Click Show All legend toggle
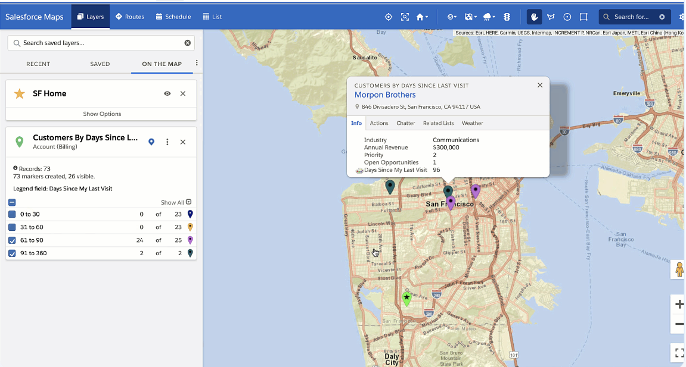The width and height of the screenshot is (686, 367). (x=176, y=202)
